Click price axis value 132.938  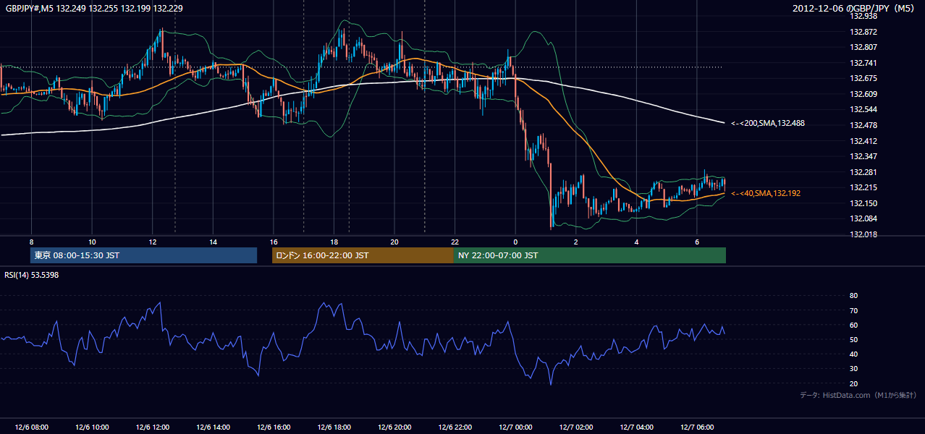point(863,16)
